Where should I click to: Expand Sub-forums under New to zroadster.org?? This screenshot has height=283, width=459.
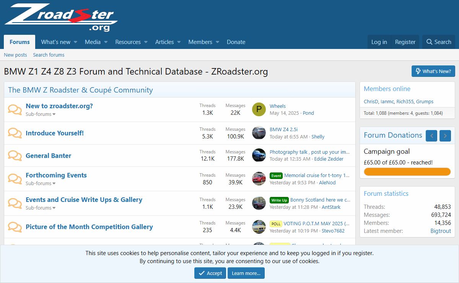coord(41,114)
